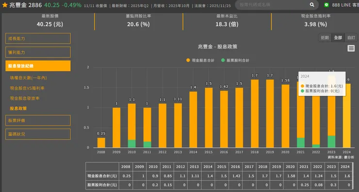Click the 2024 column header in table
The height and width of the screenshot is (192, 359).
click(345, 167)
